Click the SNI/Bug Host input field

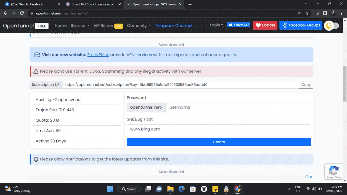(219, 129)
